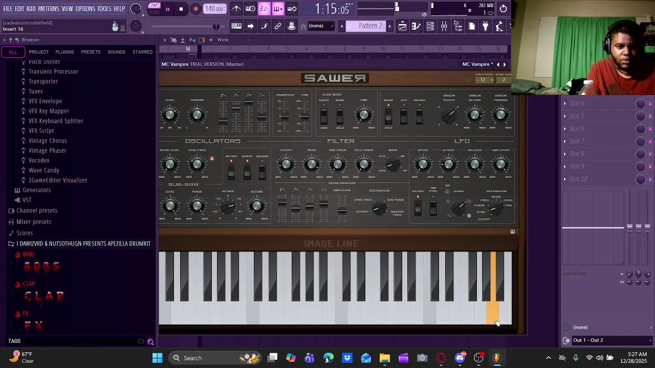Open the Browser view icon in toolbar

458,26
